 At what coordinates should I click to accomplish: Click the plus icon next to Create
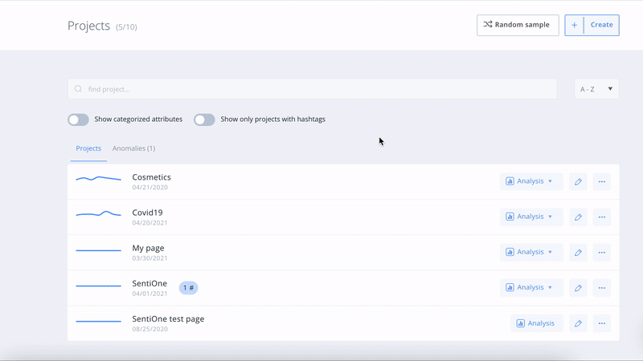(x=574, y=25)
